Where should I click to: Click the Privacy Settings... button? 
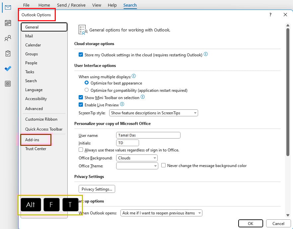click(97, 189)
